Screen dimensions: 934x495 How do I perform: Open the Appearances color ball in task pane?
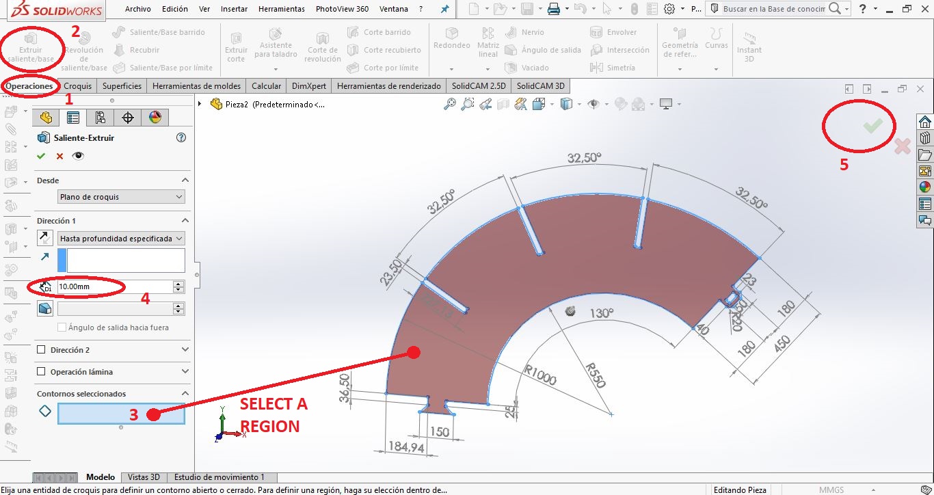point(925,187)
